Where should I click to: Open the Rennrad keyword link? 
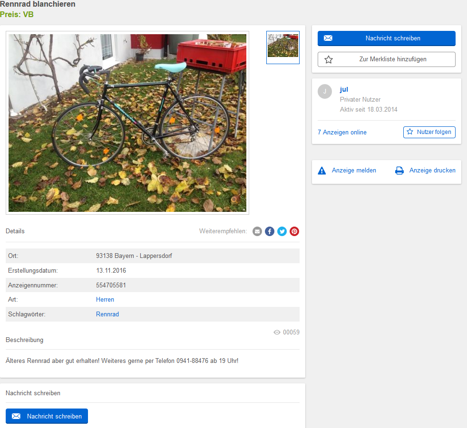107,314
